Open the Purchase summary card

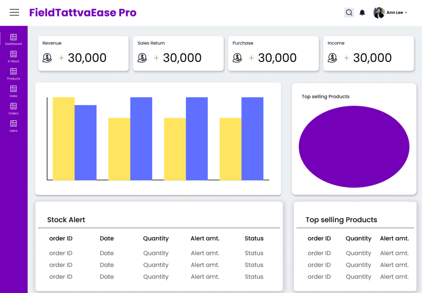coord(273,53)
